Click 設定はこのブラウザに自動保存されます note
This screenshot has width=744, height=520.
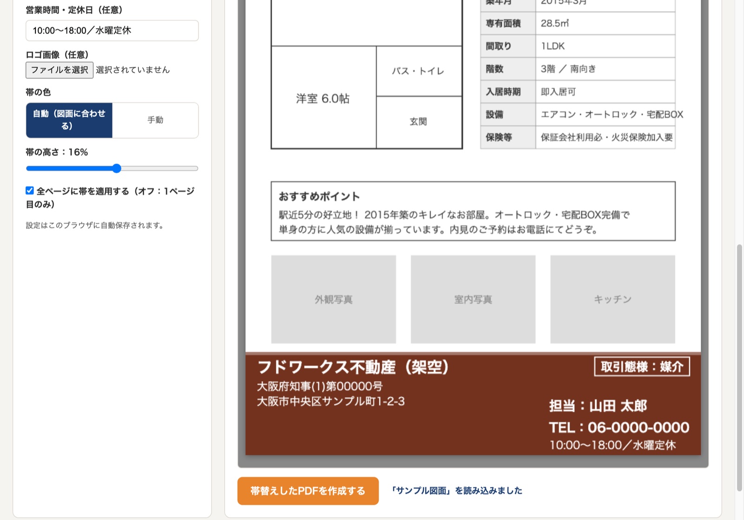[95, 225]
